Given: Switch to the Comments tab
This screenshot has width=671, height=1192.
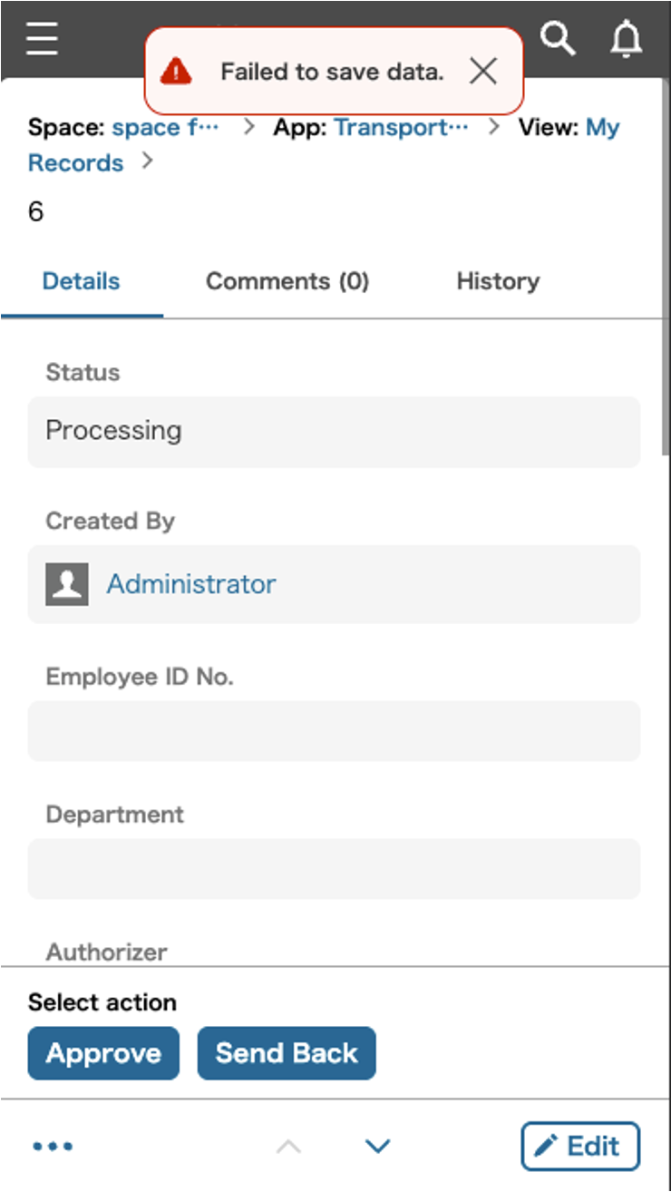Looking at the screenshot, I should [x=287, y=281].
